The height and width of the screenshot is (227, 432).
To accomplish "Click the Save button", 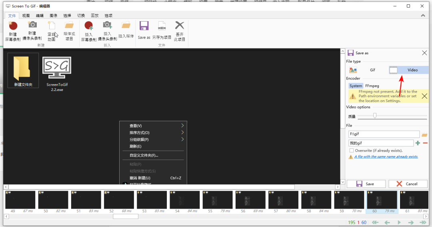I will [x=366, y=184].
